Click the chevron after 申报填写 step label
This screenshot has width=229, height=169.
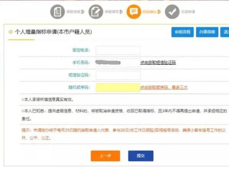tap(121, 12)
